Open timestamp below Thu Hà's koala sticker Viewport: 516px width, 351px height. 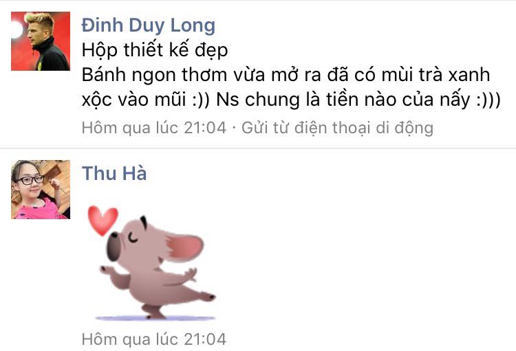pos(154,339)
